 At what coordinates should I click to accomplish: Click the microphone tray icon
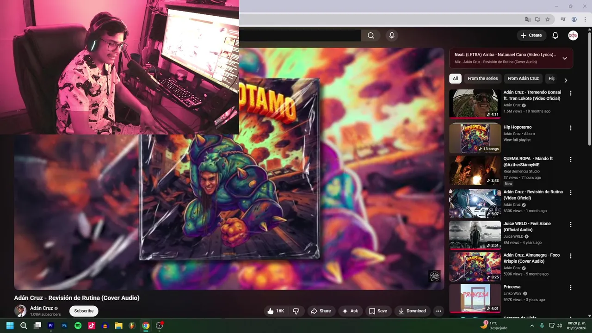tap(542, 326)
